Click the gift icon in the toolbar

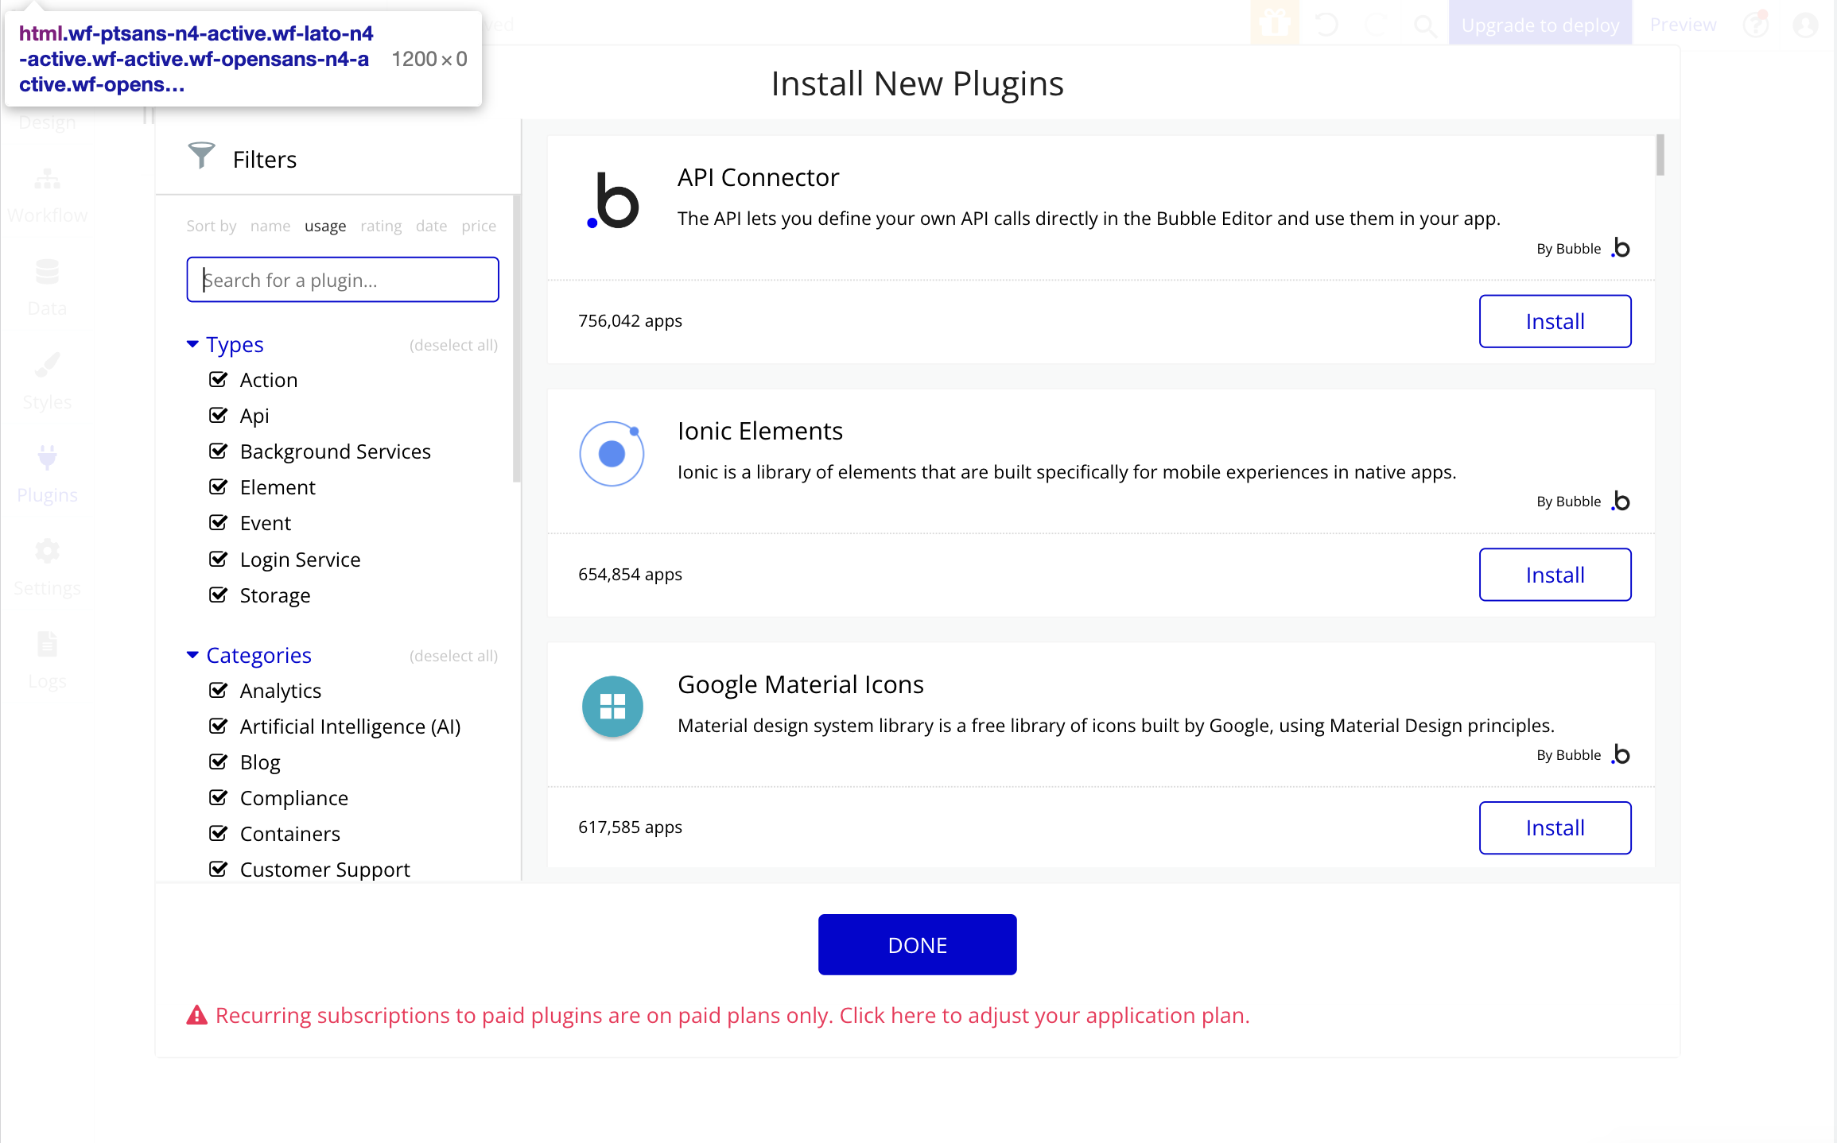click(x=1274, y=24)
